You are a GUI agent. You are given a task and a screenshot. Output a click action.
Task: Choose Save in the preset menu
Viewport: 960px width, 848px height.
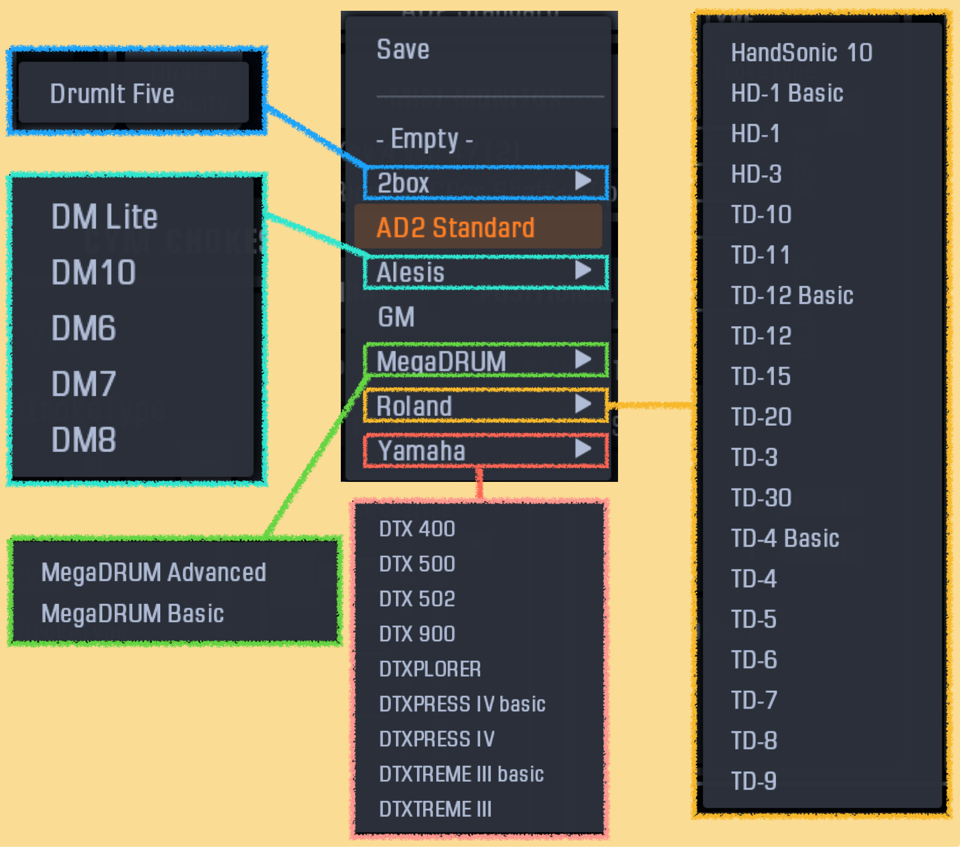tap(403, 50)
